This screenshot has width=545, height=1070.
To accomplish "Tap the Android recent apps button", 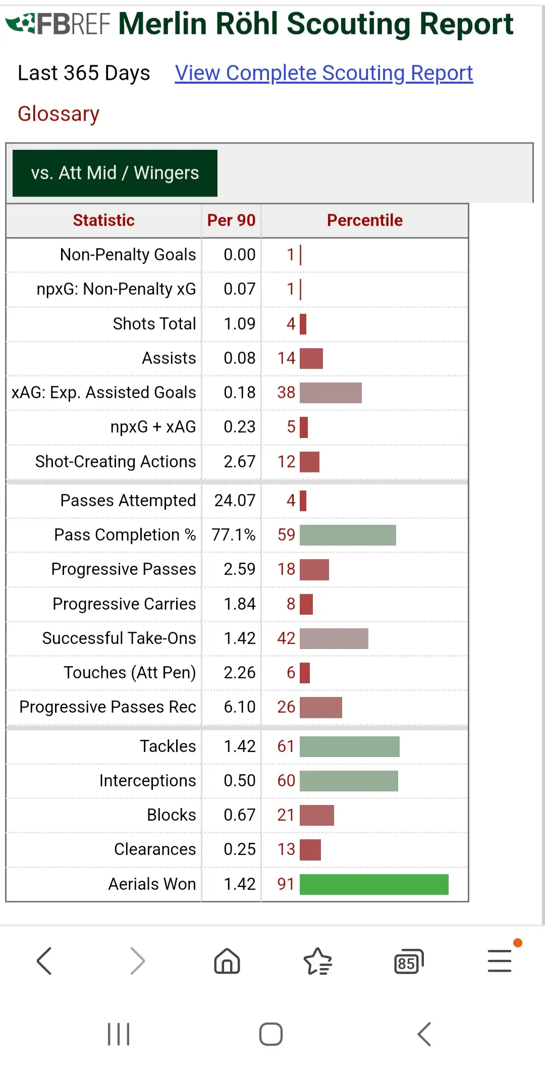I will [119, 1034].
